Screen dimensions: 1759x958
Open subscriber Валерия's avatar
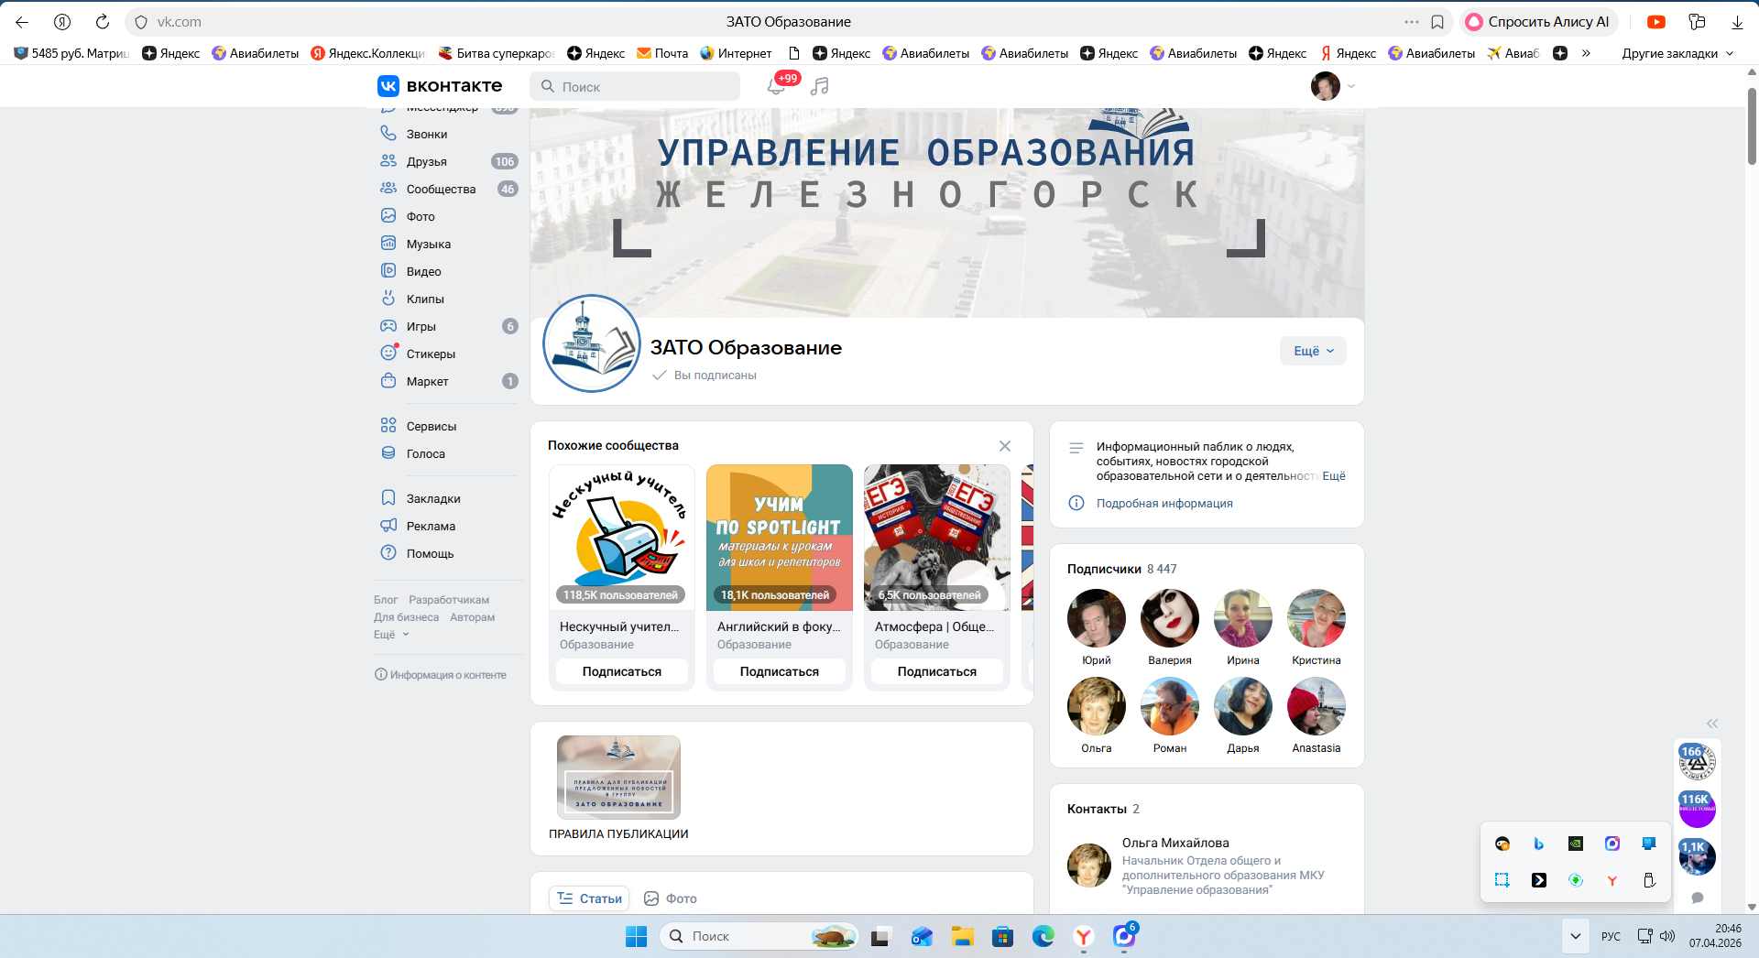click(x=1170, y=618)
